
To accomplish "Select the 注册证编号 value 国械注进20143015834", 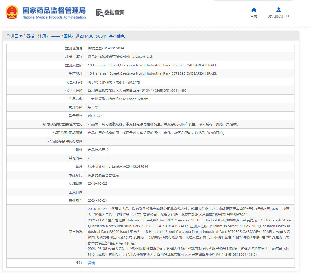I will (106, 48).
